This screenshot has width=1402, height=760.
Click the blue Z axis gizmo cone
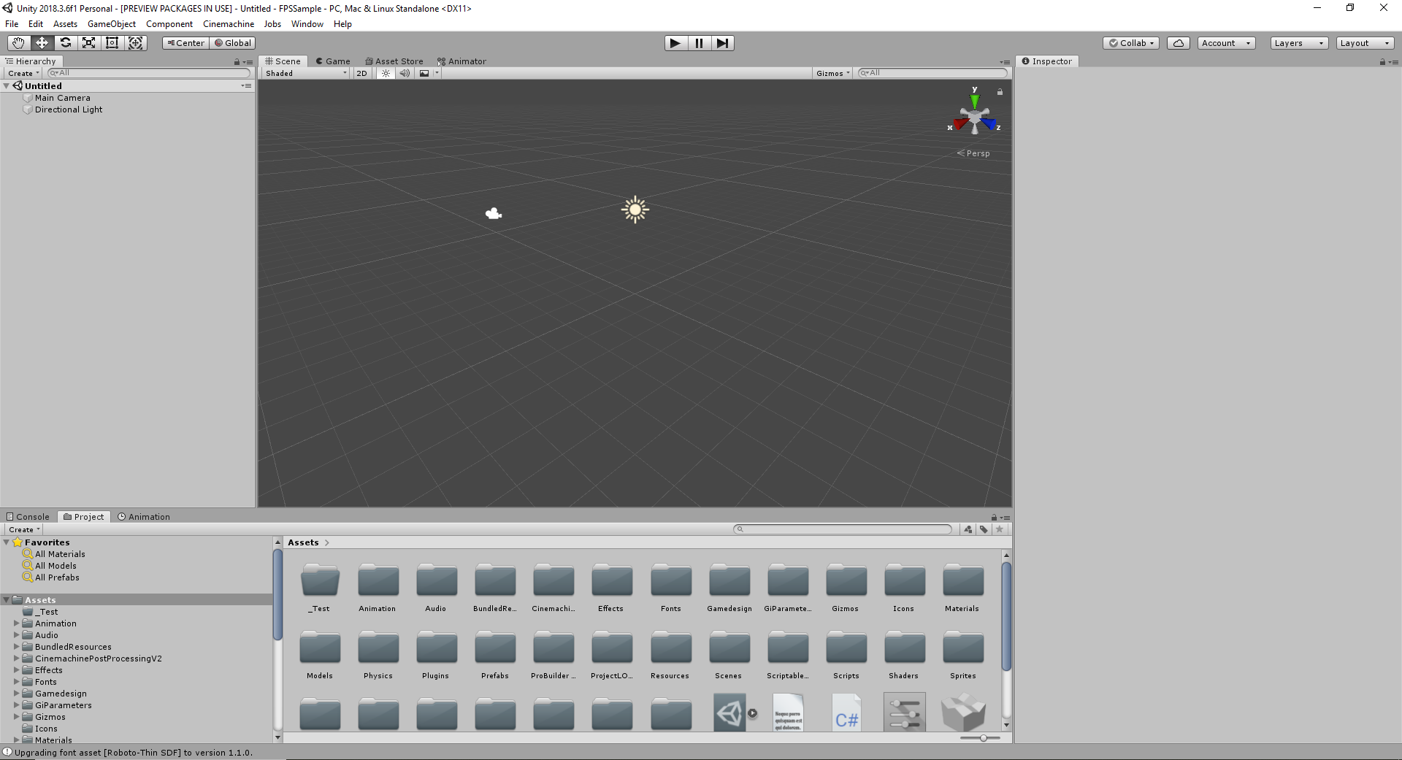tap(989, 124)
